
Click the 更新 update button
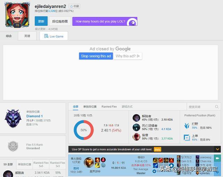[41, 21]
